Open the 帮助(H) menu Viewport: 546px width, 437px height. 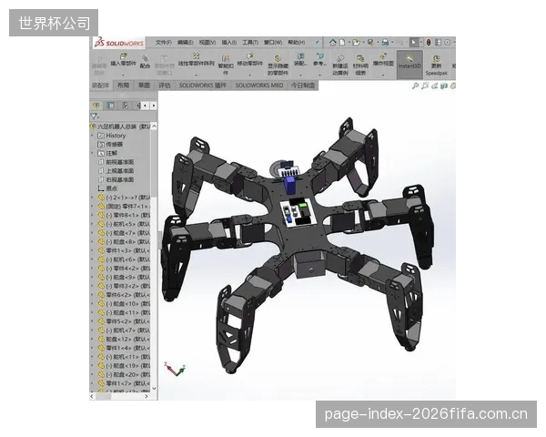pos(297,43)
